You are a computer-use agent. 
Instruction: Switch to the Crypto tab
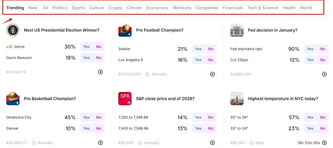(115, 8)
